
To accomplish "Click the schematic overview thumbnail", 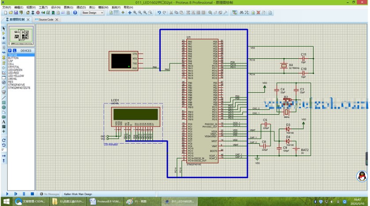I will point(21,36).
